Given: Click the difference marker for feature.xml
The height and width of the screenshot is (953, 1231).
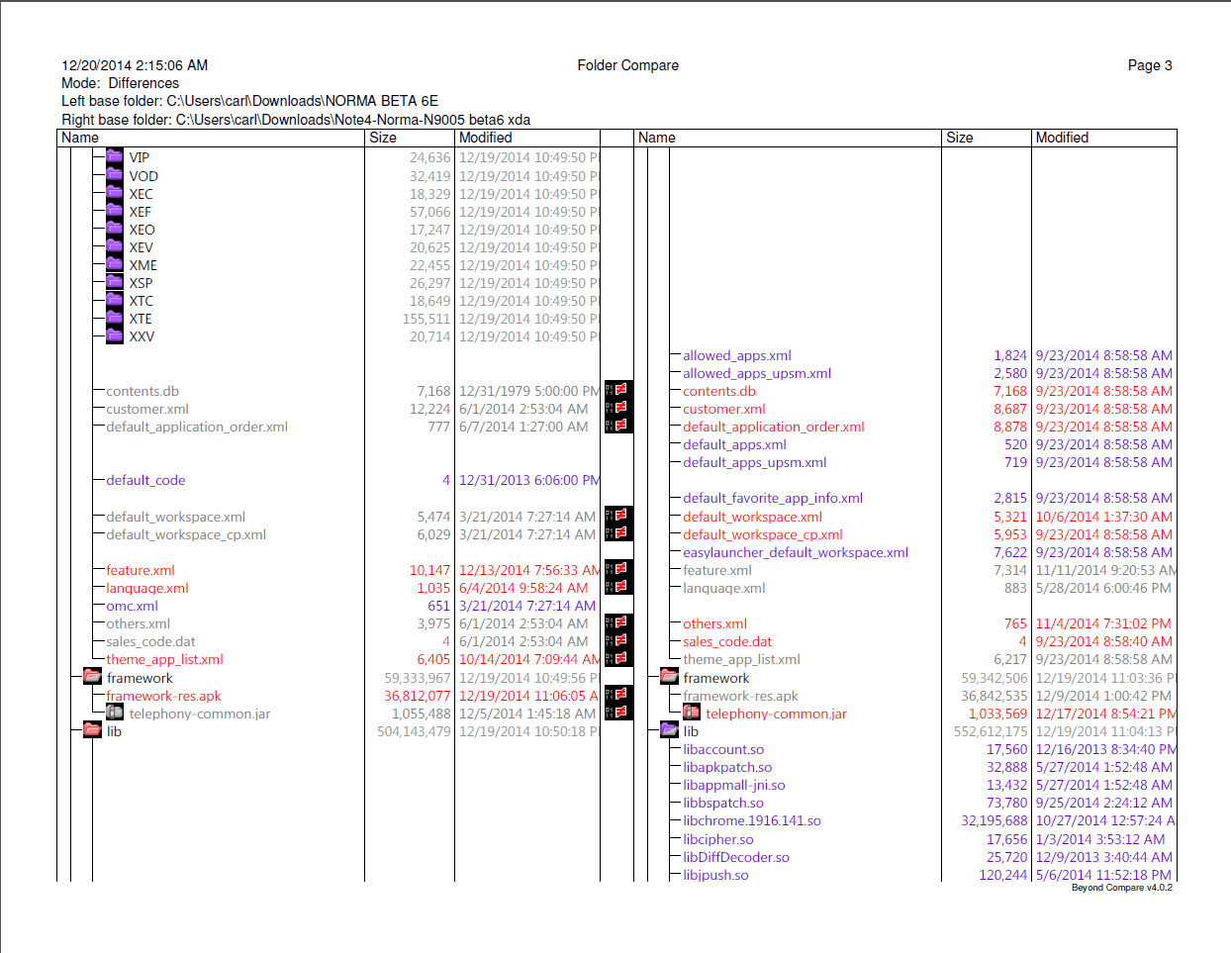Looking at the screenshot, I should [x=618, y=569].
